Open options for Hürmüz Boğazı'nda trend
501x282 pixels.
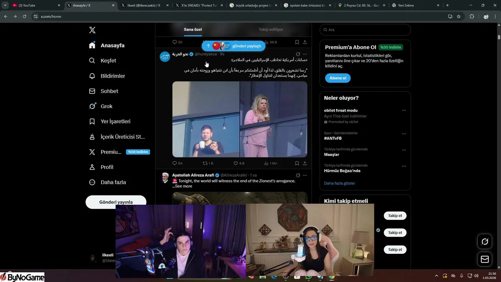[x=404, y=166]
